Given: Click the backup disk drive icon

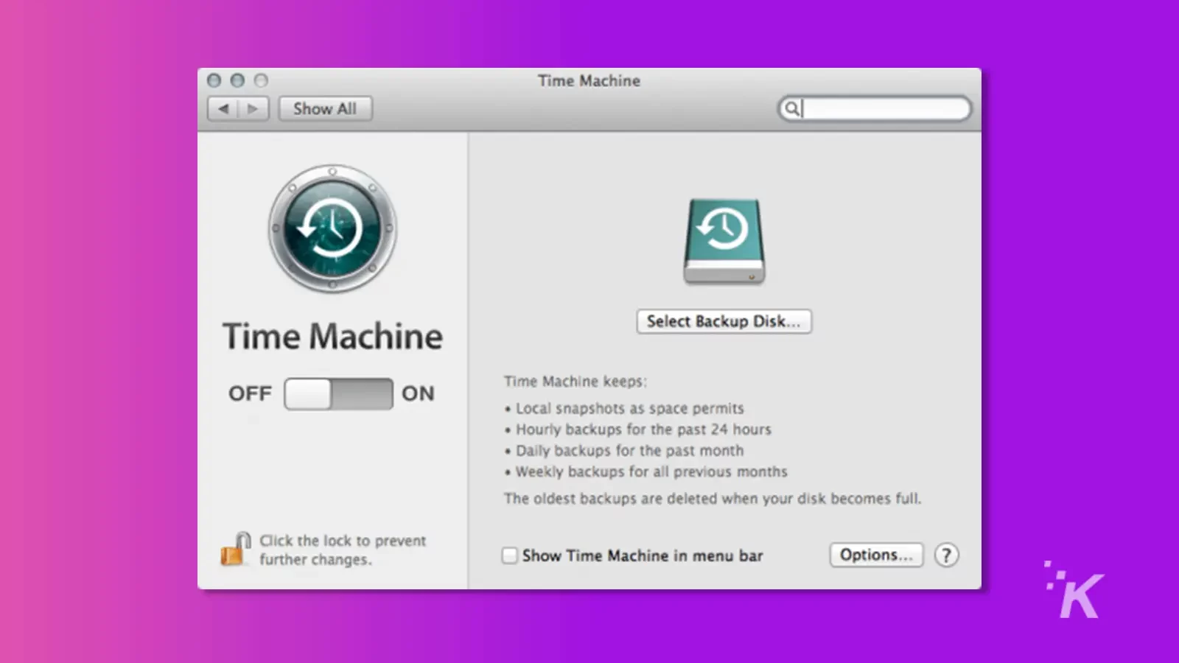Looking at the screenshot, I should [724, 241].
